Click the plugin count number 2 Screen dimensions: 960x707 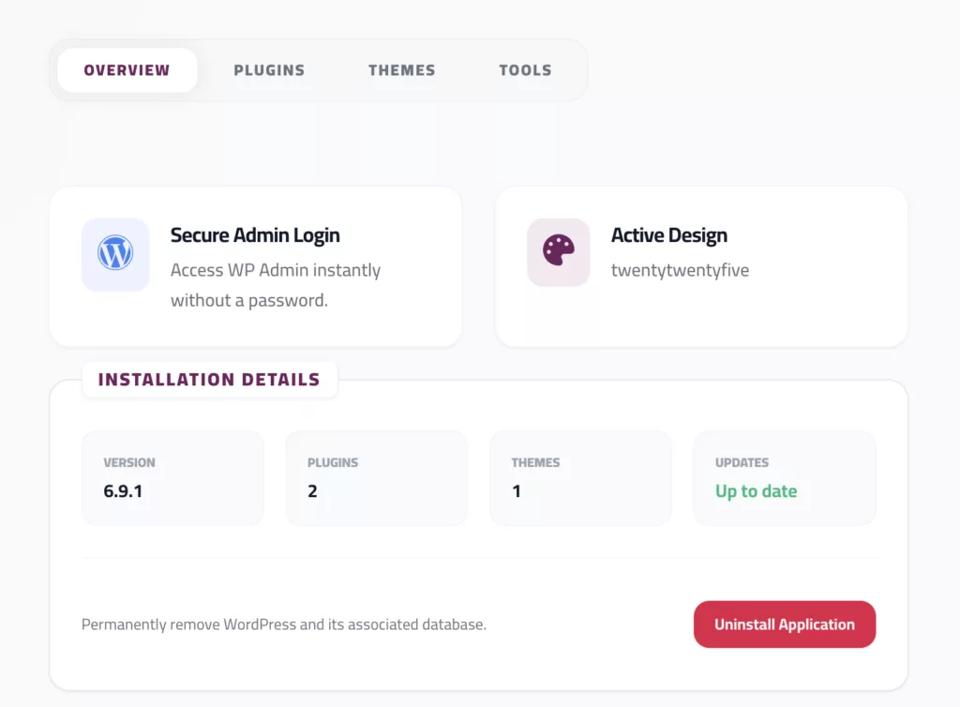(x=313, y=490)
